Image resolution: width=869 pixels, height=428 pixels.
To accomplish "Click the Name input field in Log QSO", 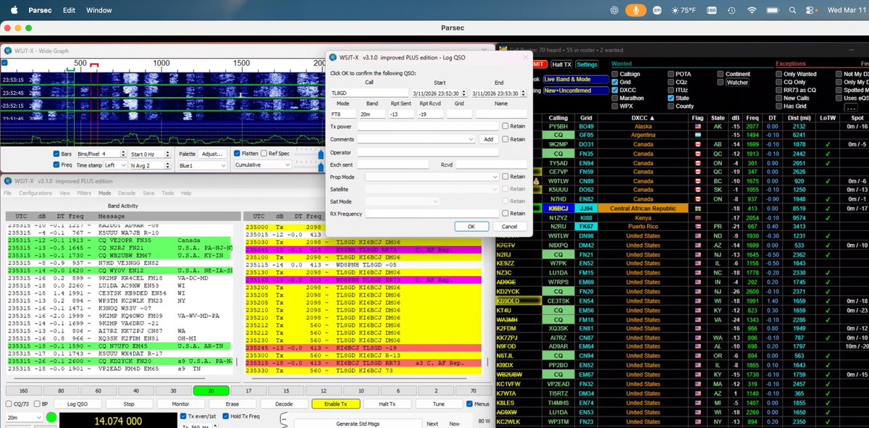I will [501, 114].
